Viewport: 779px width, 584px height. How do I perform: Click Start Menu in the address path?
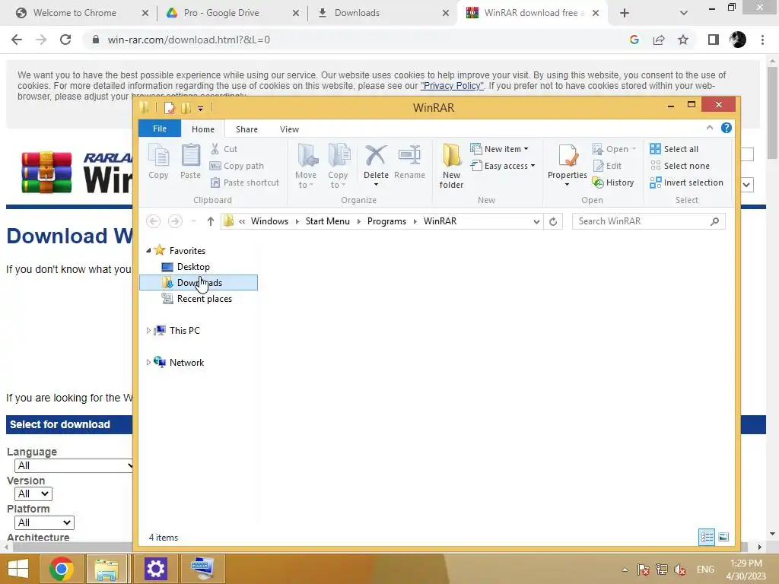(327, 221)
